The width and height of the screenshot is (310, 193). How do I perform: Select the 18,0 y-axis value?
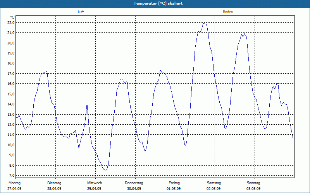tap(11, 63)
